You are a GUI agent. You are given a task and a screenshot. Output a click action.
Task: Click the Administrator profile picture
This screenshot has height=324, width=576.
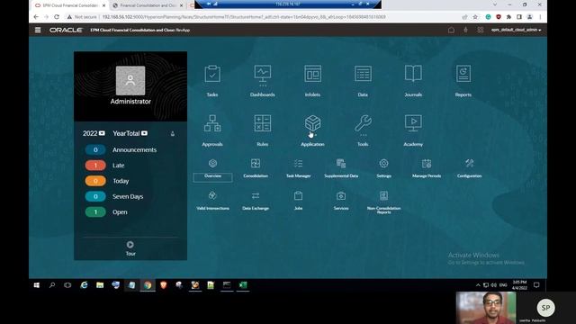[130, 81]
